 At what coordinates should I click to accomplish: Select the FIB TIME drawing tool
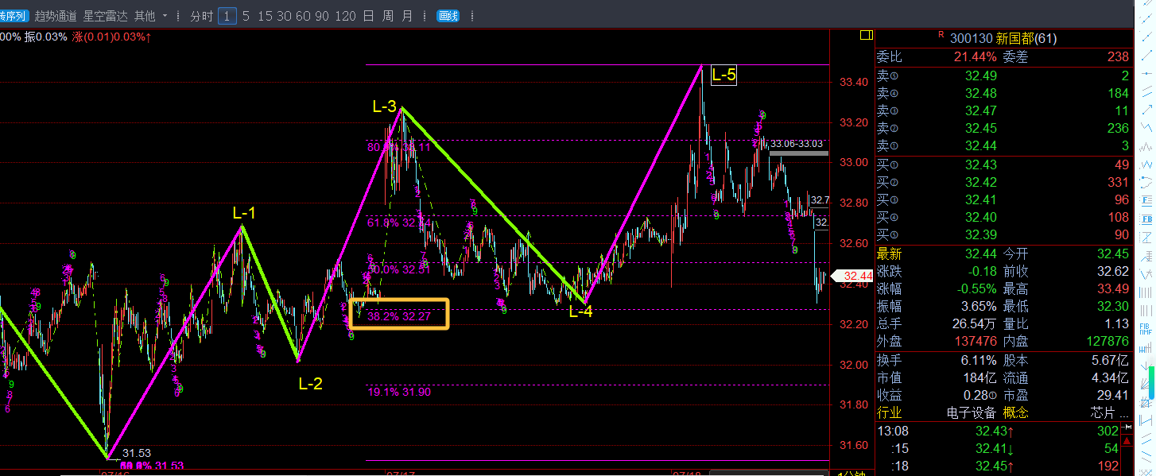pos(1147,329)
